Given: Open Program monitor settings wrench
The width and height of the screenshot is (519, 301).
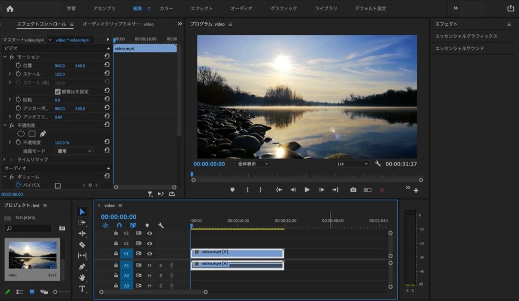Looking at the screenshot, I should [x=378, y=163].
